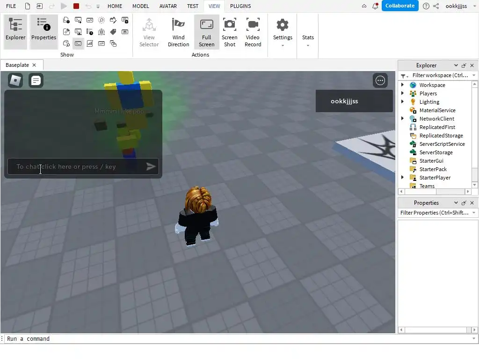This screenshot has height=359, width=479.
Task: Switch to the AVATAR ribbon tab
Action: 168,6
